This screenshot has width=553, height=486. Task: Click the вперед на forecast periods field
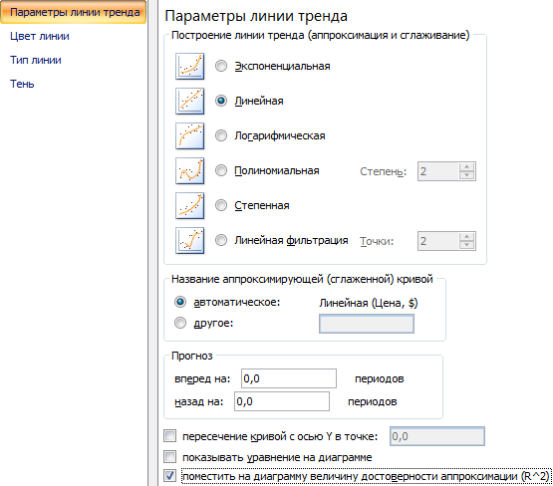pos(289,378)
